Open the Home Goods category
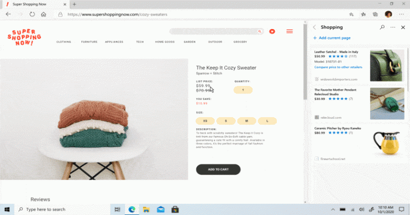The height and width of the screenshot is (215, 410). click(165, 42)
